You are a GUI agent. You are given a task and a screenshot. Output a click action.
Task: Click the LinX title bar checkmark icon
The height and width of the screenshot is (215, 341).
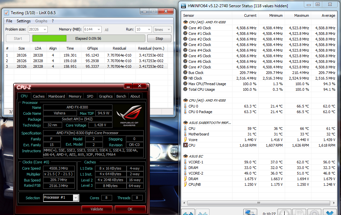(x=7, y=13)
